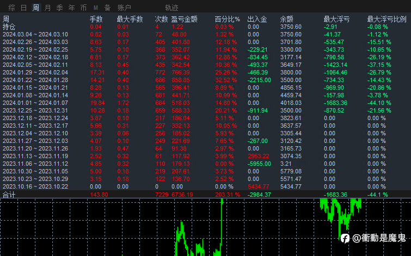
Task: Click the total profit value 6736.19
Action: [x=182, y=195]
